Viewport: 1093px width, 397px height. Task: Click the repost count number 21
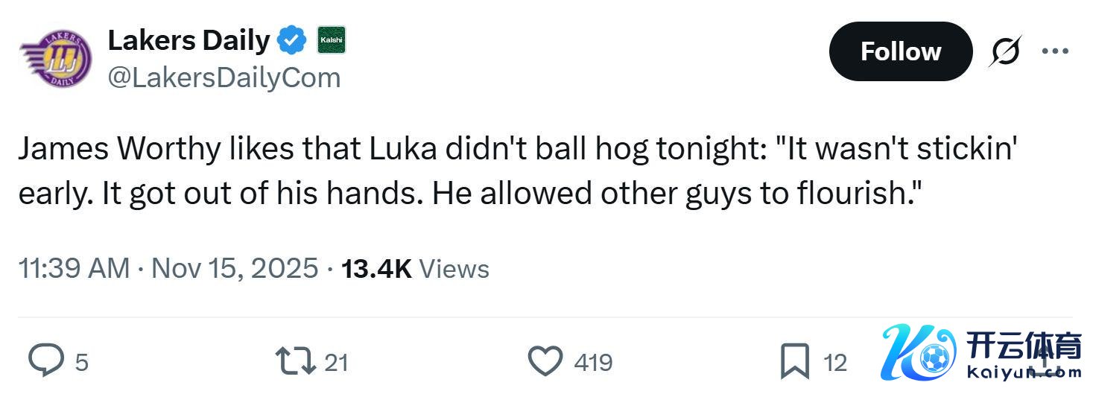[337, 363]
